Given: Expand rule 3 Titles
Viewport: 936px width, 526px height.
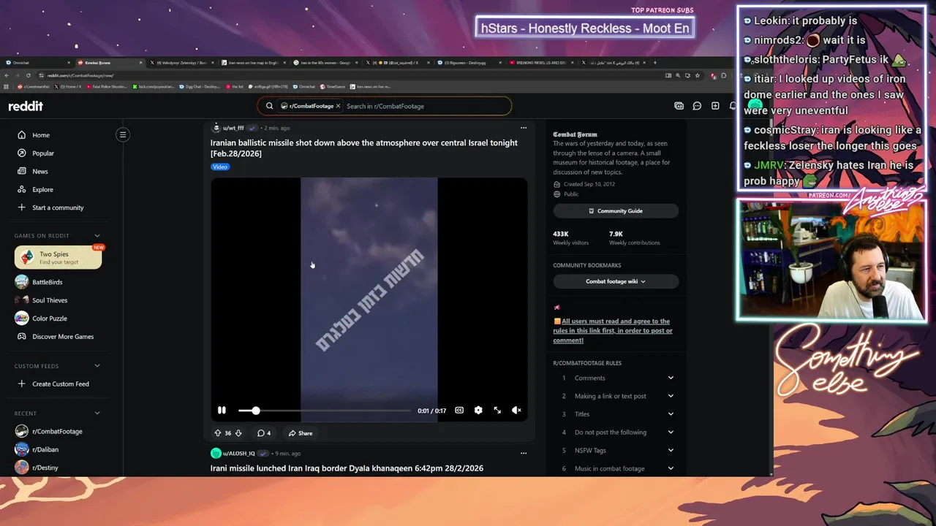Looking at the screenshot, I should tap(616, 414).
